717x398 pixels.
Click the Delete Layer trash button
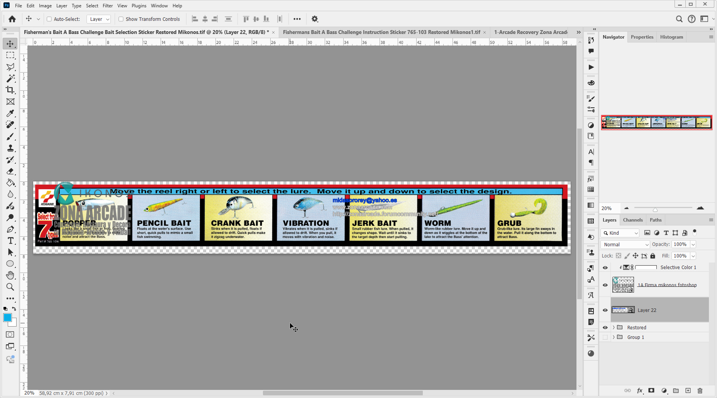(700, 391)
